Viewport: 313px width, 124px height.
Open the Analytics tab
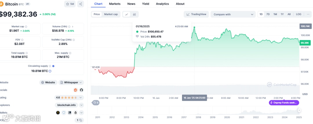162,4
